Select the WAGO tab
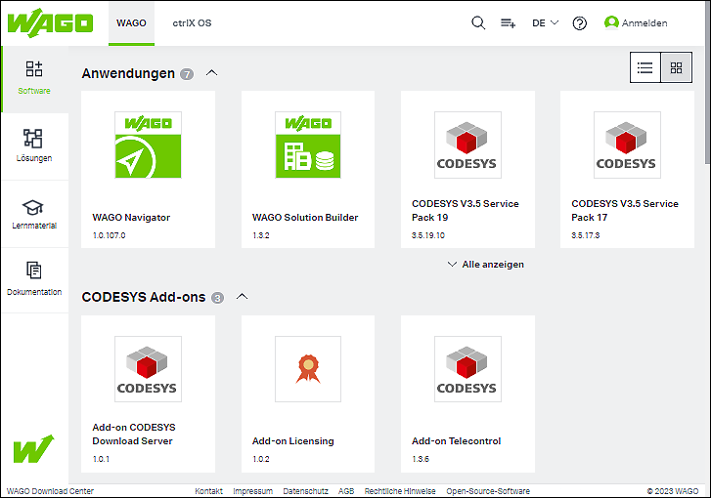 131,23
